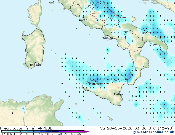Screen dimensions: 175x135
Task: Click the '0' value over Algeria
Action: pos(13,113)
